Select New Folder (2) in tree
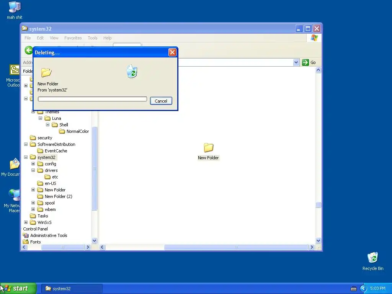The image size is (392, 294). pyautogui.click(x=58, y=196)
